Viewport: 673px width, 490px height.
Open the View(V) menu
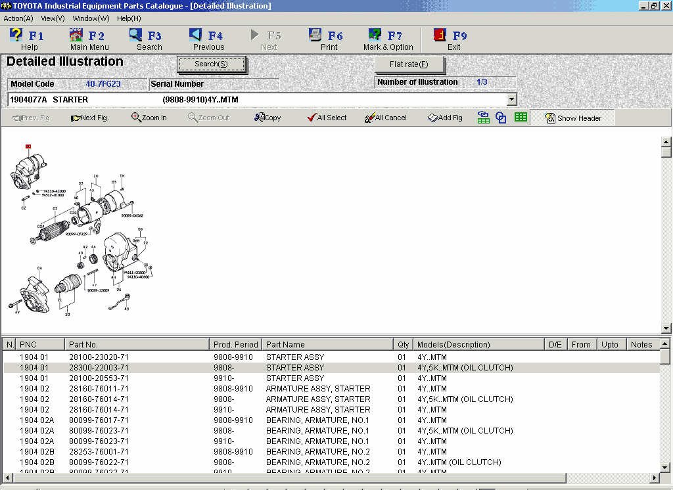click(x=53, y=18)
